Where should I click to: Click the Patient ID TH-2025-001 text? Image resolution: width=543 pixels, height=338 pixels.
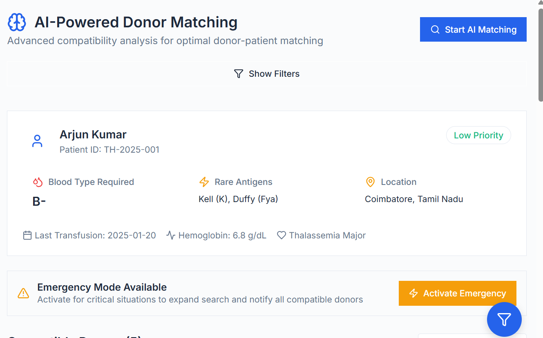point(109,150)
